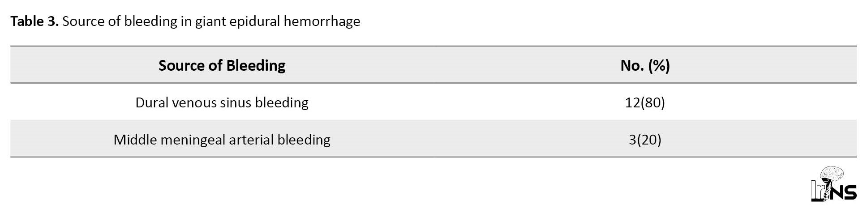Click the word "arterial" in second row

pyautogui.click(x=251, y=140)
